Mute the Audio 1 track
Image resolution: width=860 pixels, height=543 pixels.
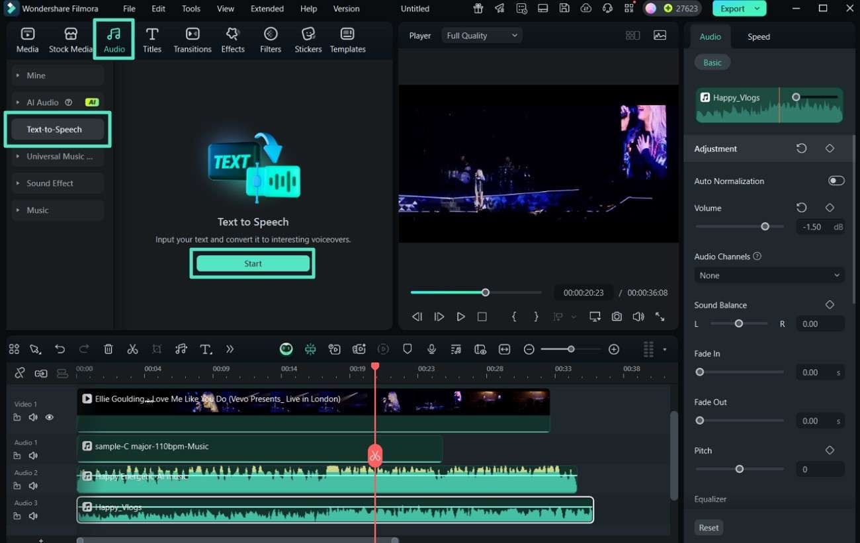point(33,456)
